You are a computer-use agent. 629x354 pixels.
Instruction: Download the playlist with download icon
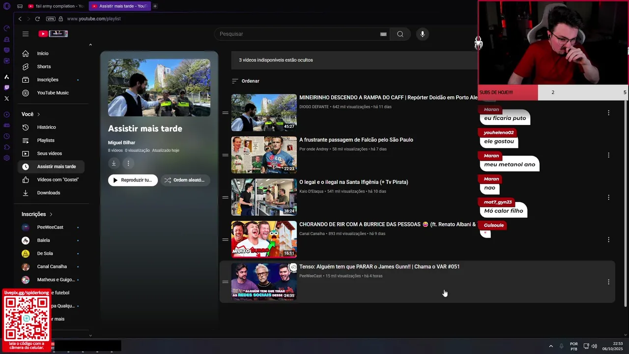tap(114, 163)
